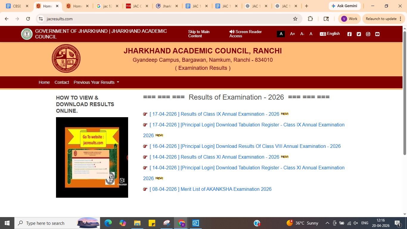Open the site's Facebook page icon

[349, 34]
